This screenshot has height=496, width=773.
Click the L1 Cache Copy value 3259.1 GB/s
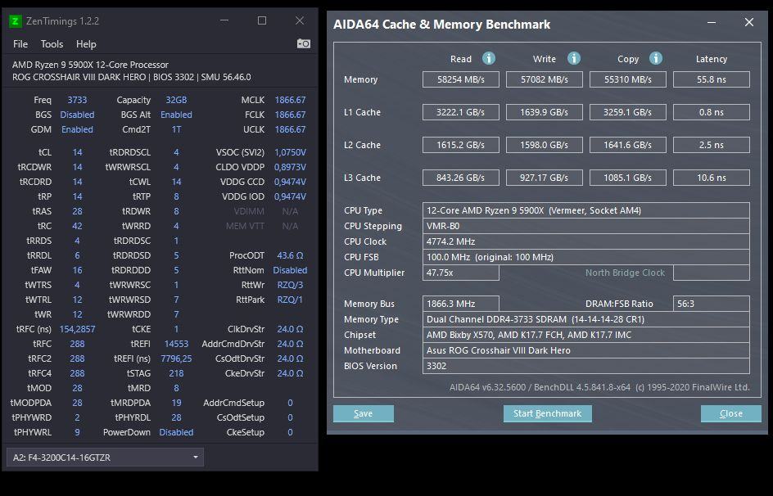coord(628,112)
